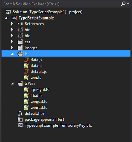Expand the bin folder
The image size is (132, 142).
12,30
